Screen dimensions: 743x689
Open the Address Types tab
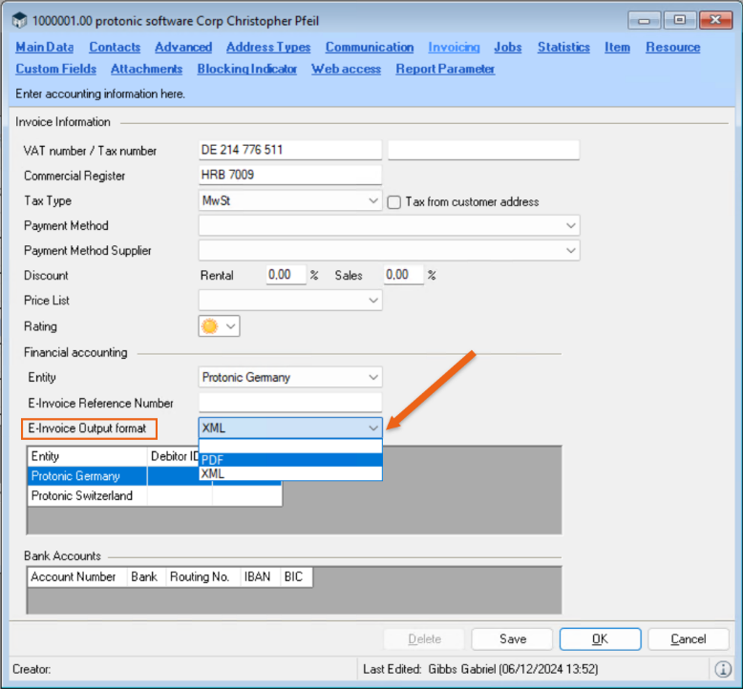pyautogui.click(x=268, y=47)
